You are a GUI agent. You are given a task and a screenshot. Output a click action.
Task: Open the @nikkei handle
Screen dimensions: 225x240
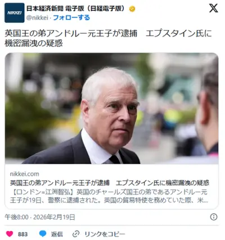37,18
